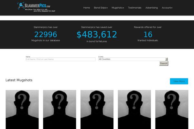Click the SlammerPics.com logo
The width and height of the screenshot is (194, 129).
click(36, 7)
